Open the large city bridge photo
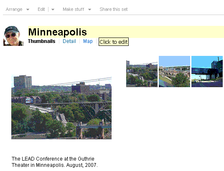224x171 pixels. [61, 107]
